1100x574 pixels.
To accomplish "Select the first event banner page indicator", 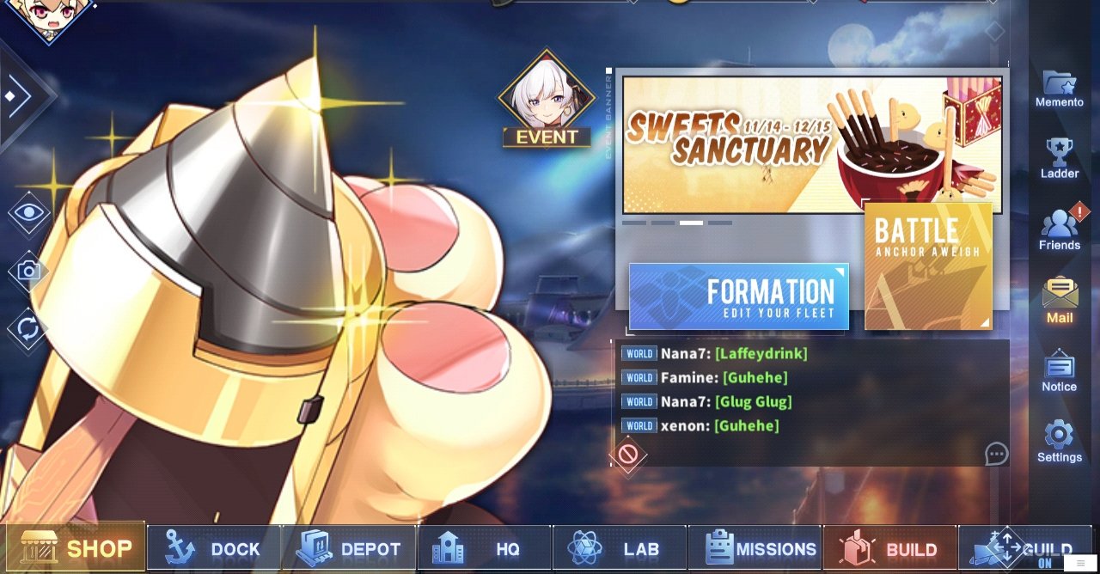I will (633, 223).
